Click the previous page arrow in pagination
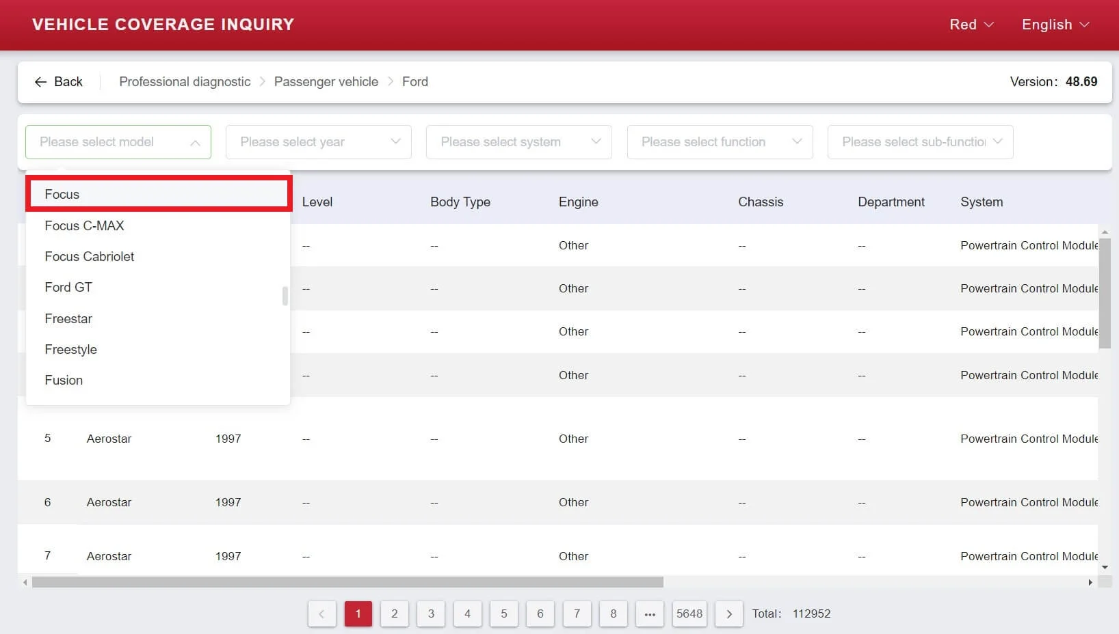The height and width of the screenshot is (634, 1119). click(321, 614)
